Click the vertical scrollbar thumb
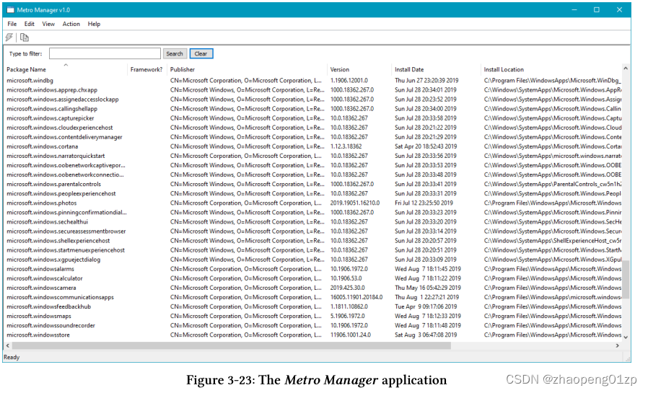Image resolution: width=648 pixels, height=393 pixels. 626,279
